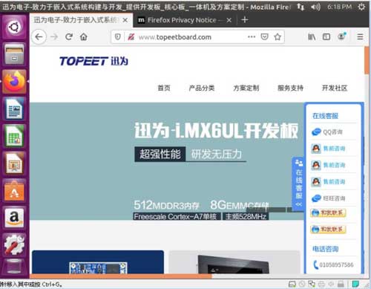Launch LibreOffice Writer from the dock

pos(14,108)
